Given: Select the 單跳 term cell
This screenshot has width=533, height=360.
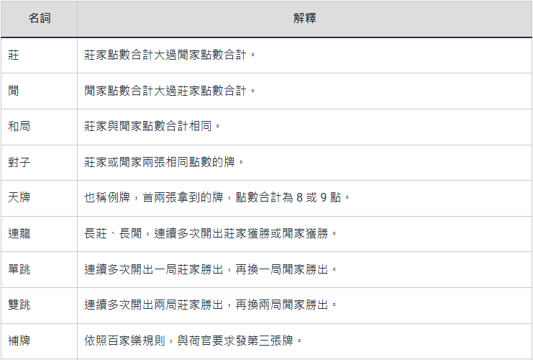Looking at the screenshot, I should tap(19, 269).
